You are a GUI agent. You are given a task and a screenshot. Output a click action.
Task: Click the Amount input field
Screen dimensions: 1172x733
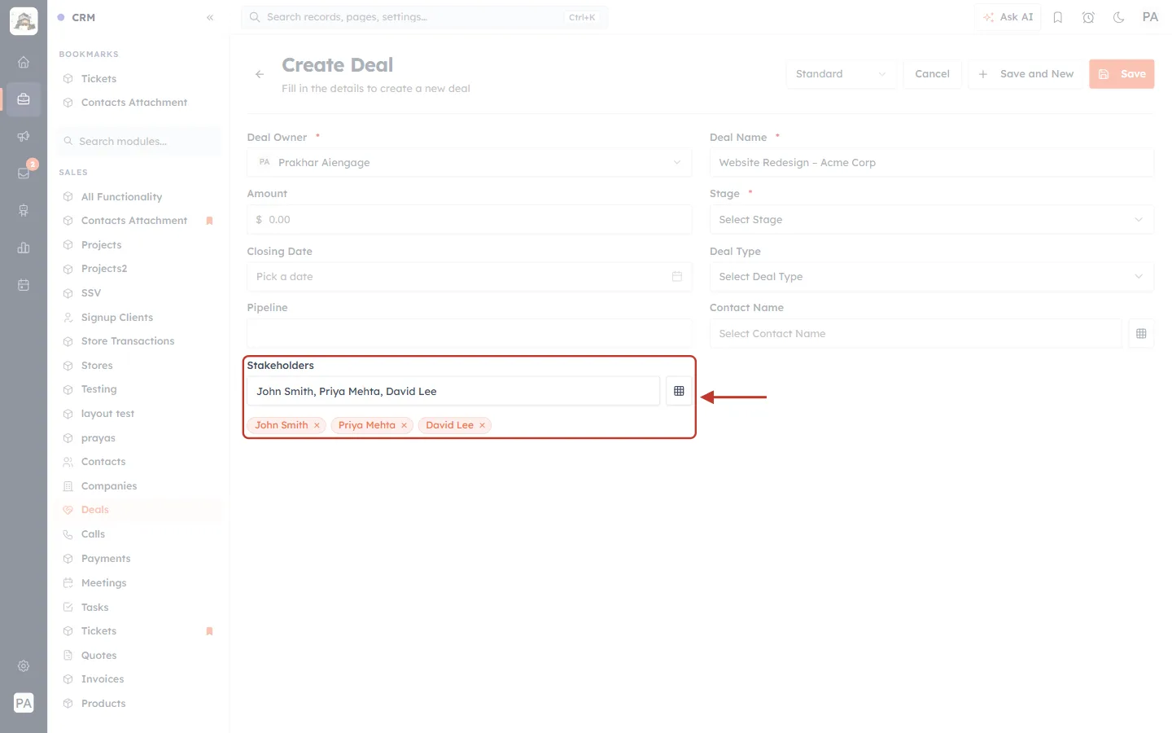(470, 220)
